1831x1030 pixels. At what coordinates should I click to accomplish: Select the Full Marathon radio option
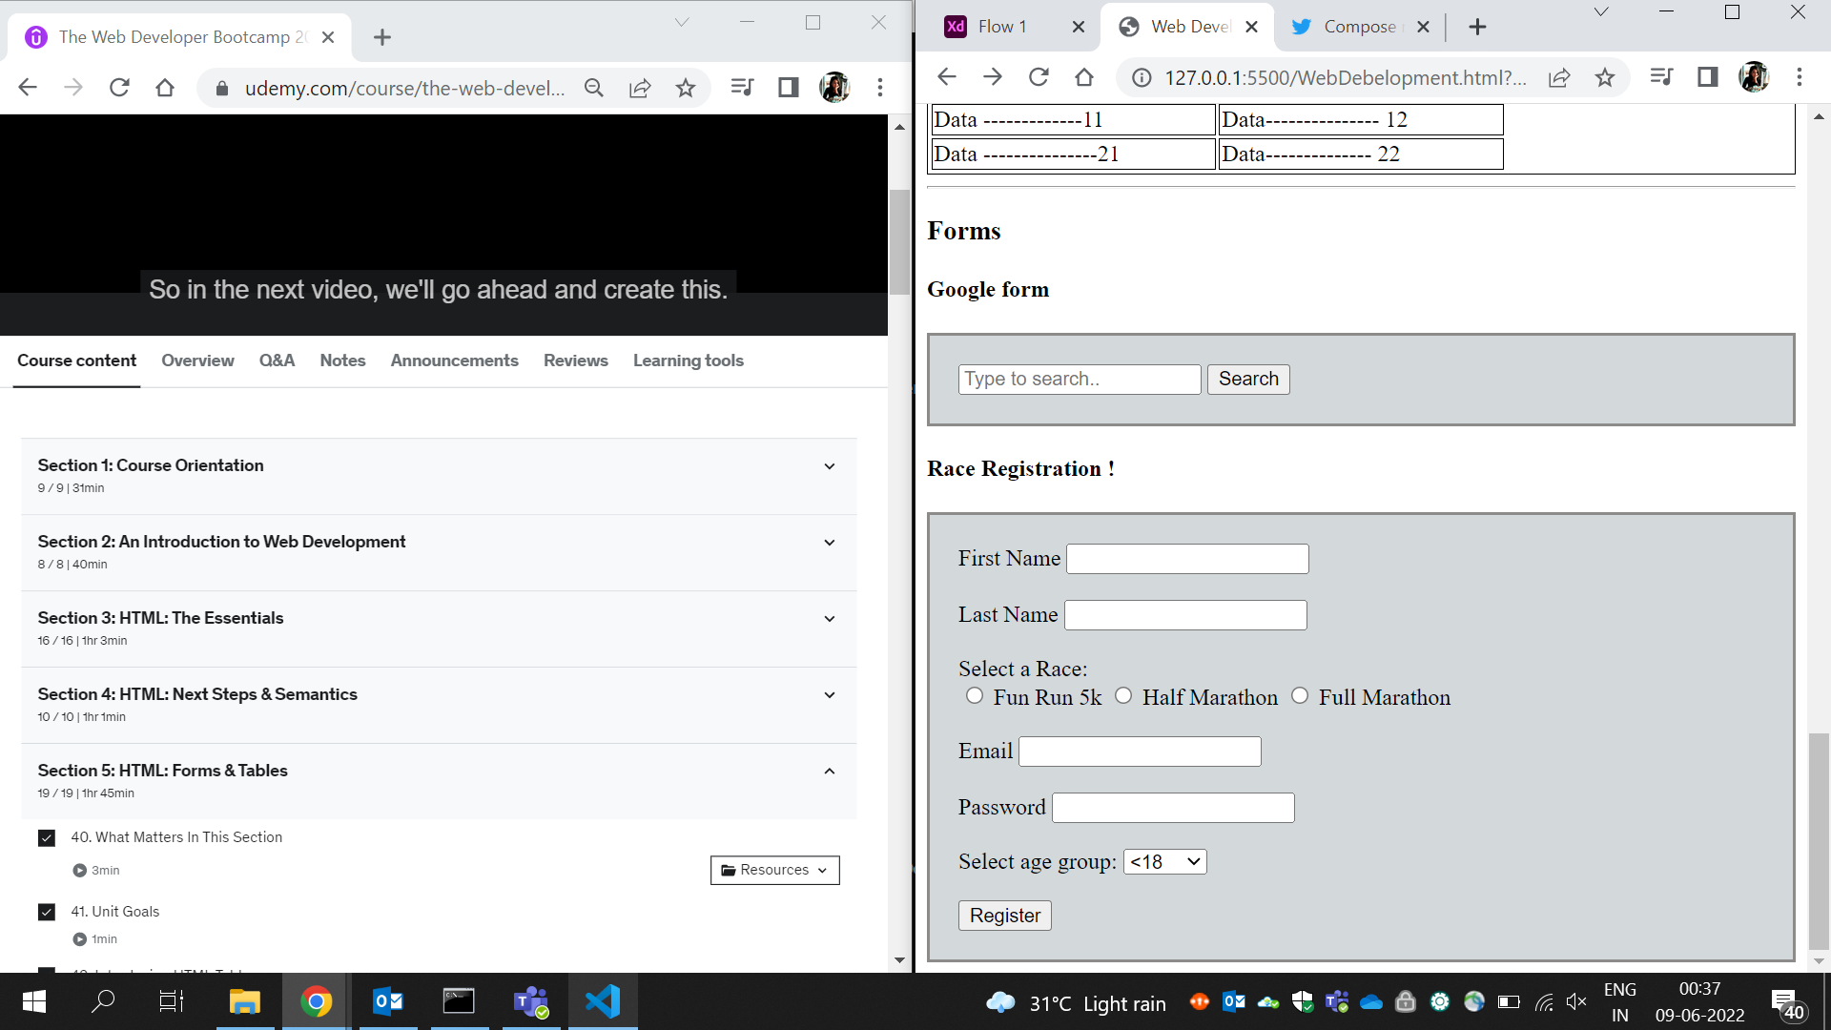point(1300,696)
